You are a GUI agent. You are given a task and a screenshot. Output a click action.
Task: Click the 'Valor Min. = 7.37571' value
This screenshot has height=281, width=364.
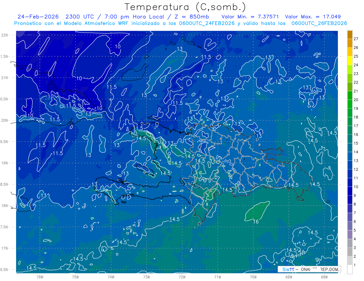pyautogui.click(x=250, y=17)
